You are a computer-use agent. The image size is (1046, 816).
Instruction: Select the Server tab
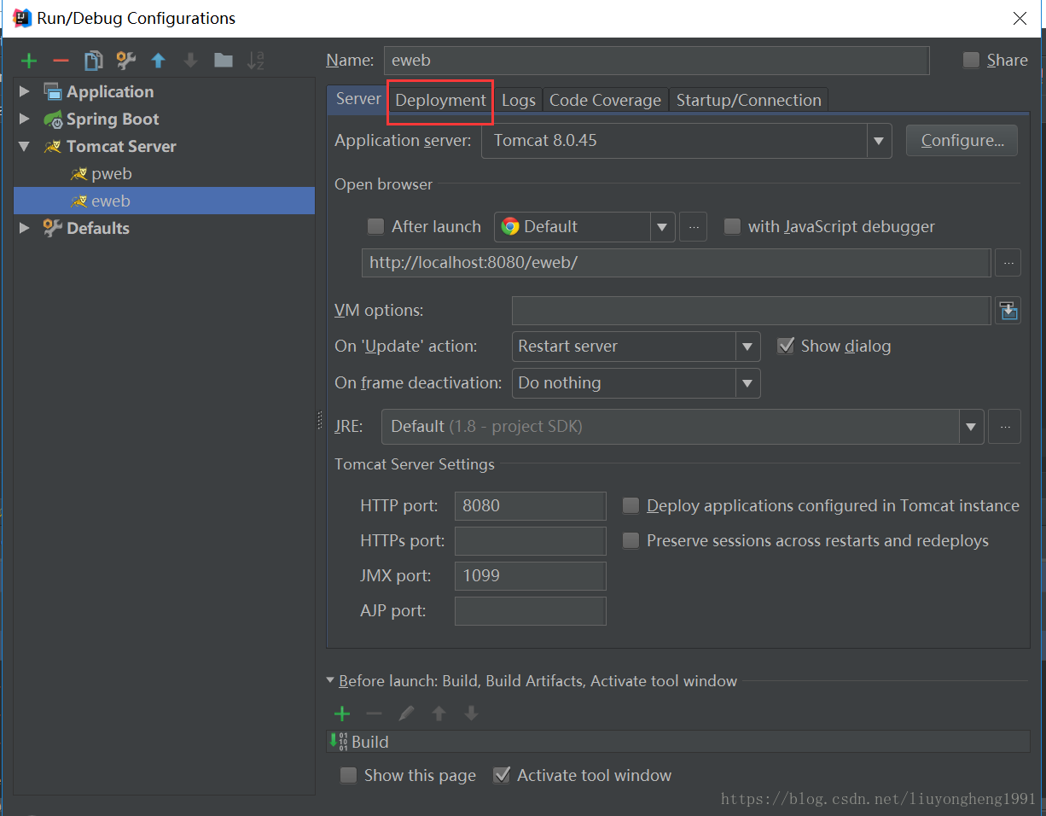pyautogui.click(x=358, y=99)
